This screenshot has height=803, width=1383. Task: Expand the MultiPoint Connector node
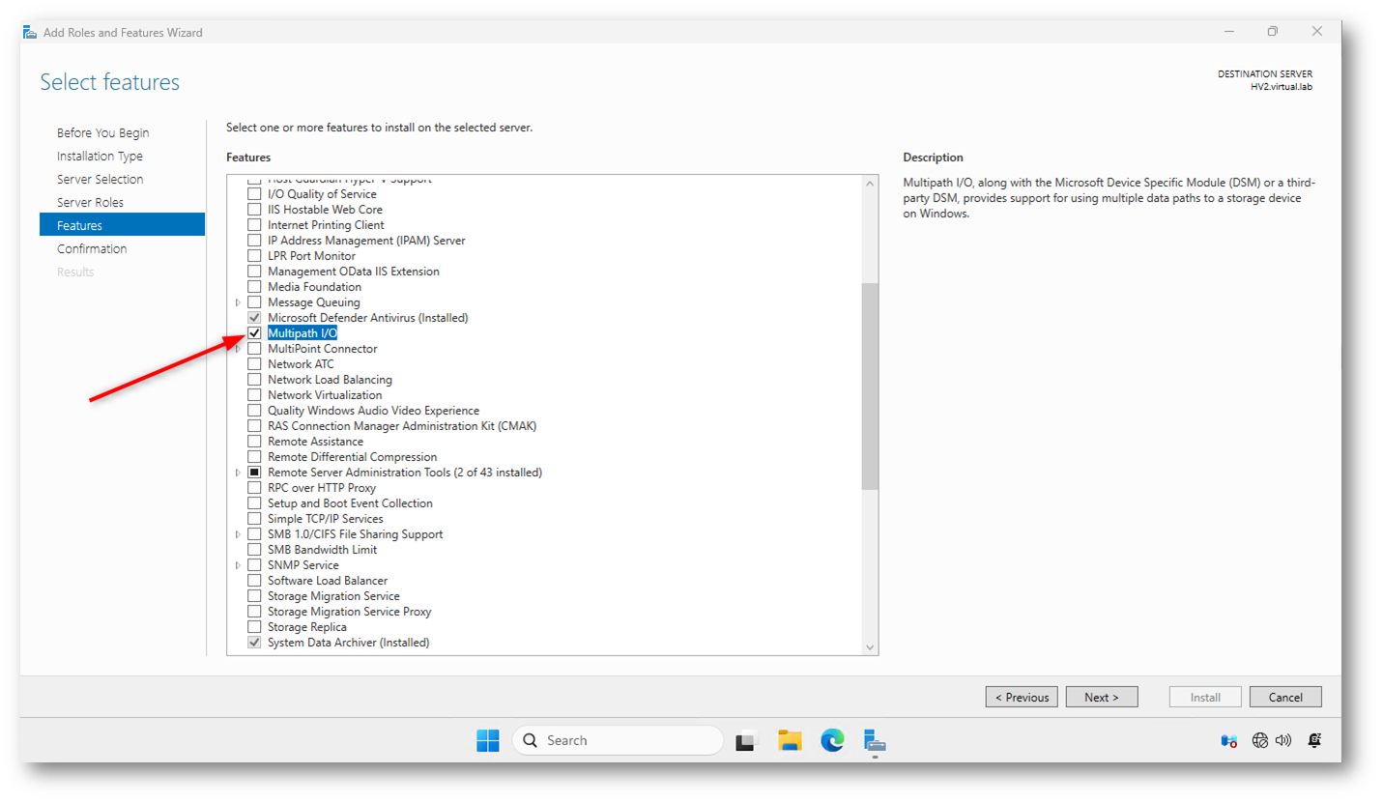pyautogui.click(x=239, y=349)
